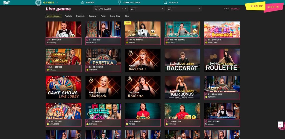Click bet chip icon beside 500 - 10 000 USD
The image size is (285, 139).
[x=127, y=40]
